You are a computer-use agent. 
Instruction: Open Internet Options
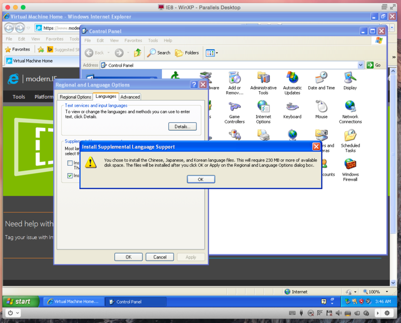point(263,108)
